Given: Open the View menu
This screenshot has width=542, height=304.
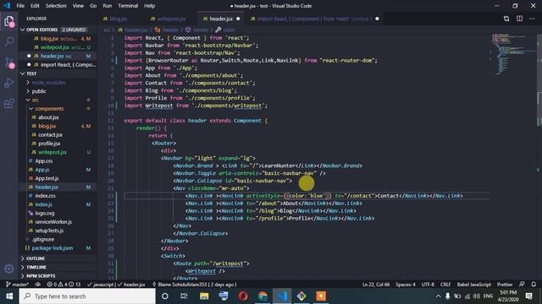Looking at the screenshot, I should pyautogui.click(x=78, y=6).
